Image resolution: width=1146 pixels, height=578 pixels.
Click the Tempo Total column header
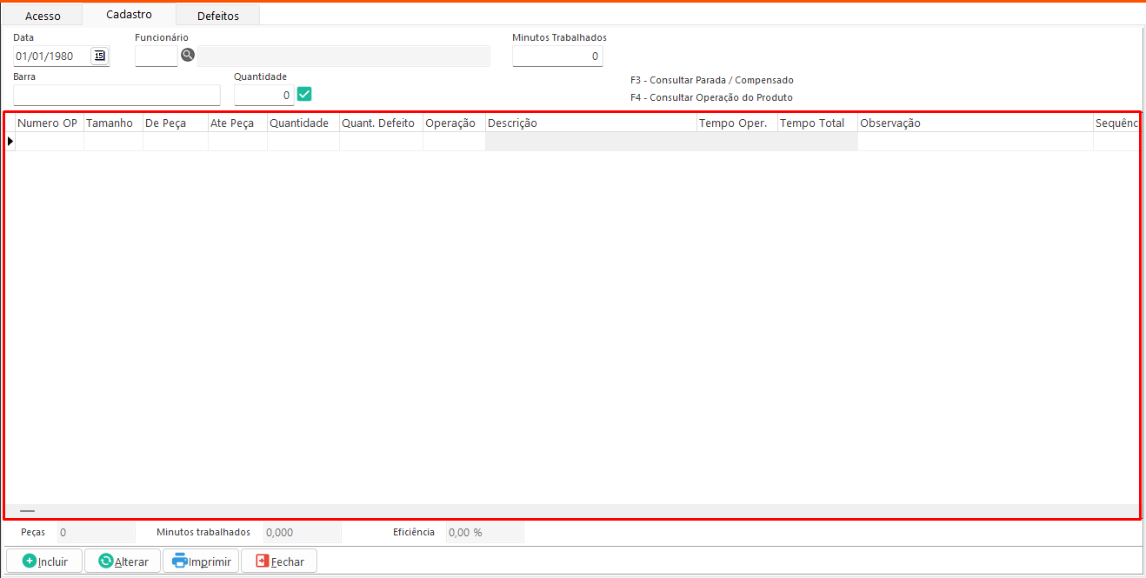click(x=816, y=123)
